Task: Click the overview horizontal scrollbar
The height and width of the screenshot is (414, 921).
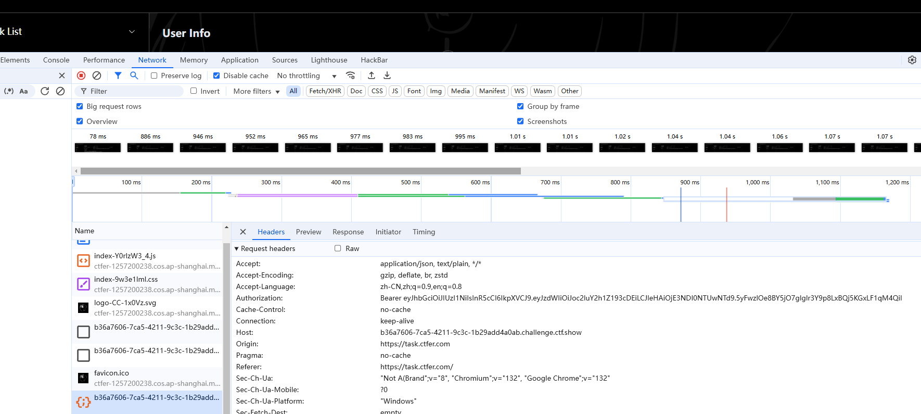Action: pyautogui.click(x=301, y=171)
